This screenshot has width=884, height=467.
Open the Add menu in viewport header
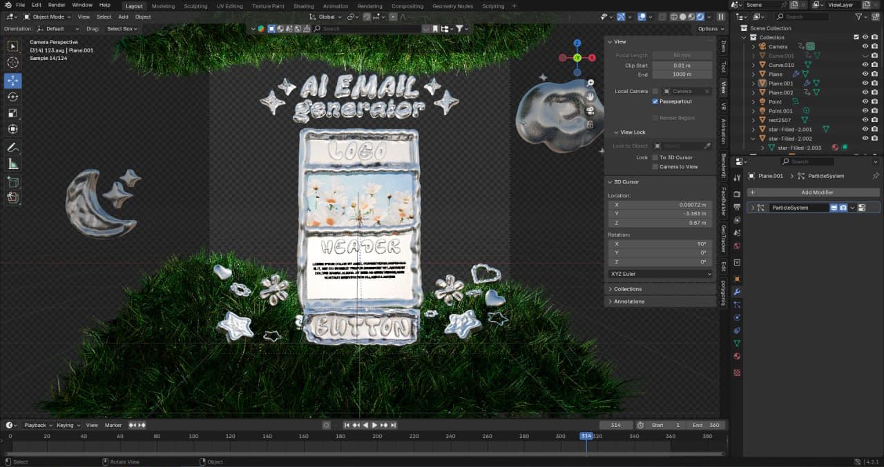coord(123,17)
